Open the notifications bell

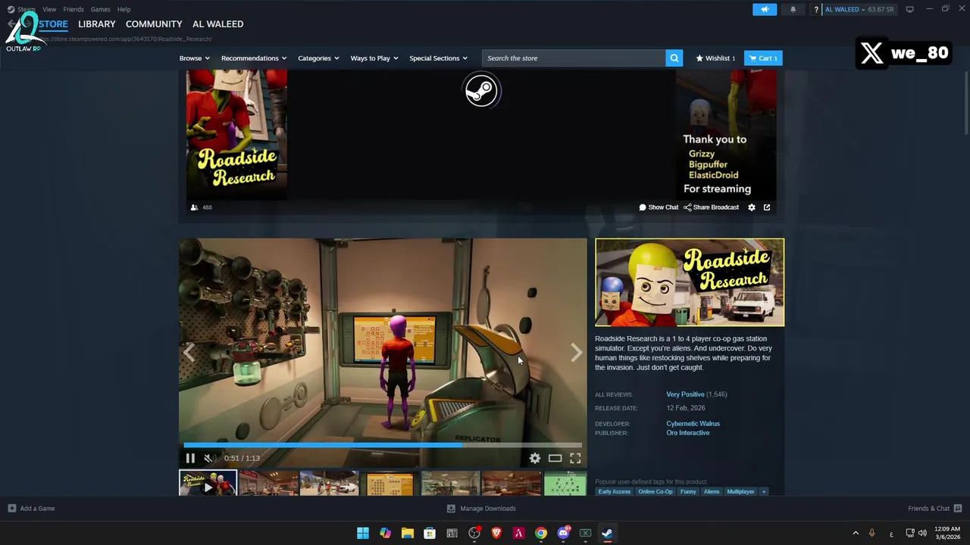793,9
